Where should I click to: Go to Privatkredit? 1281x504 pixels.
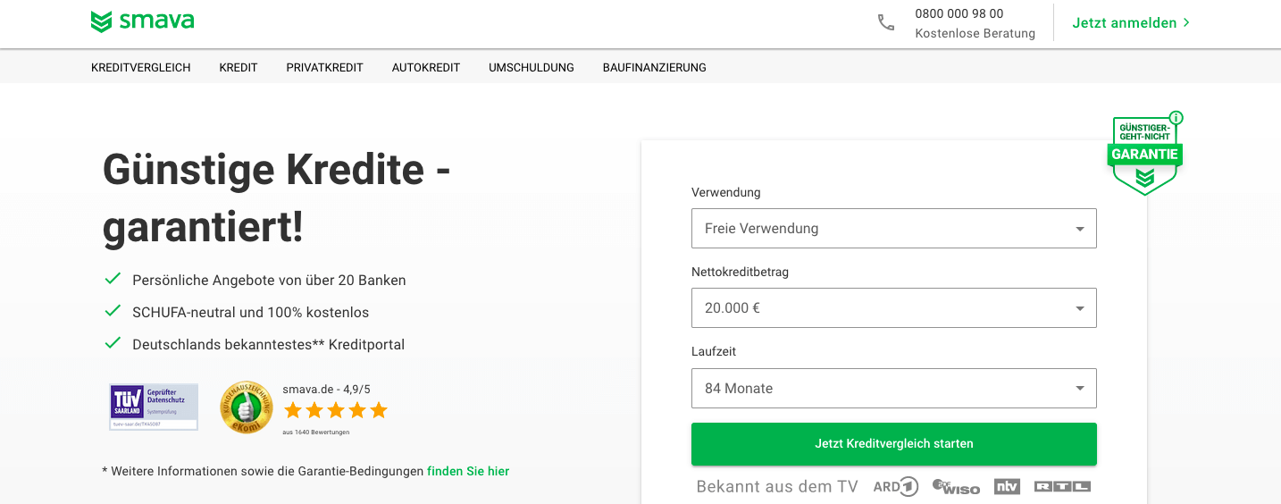click(325, 68)
